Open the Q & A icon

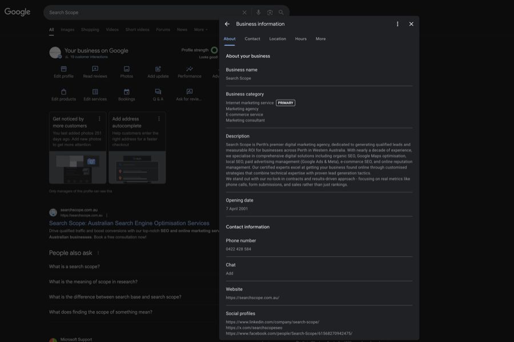pos(158,92)
